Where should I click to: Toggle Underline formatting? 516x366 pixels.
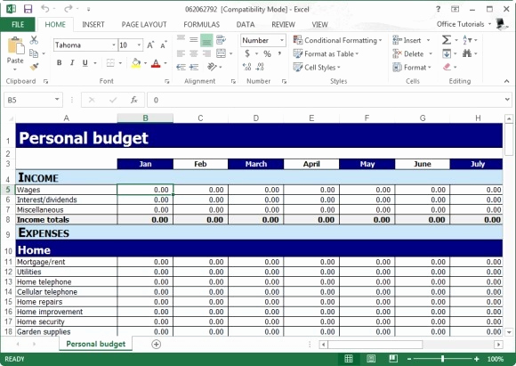point(85,63)
